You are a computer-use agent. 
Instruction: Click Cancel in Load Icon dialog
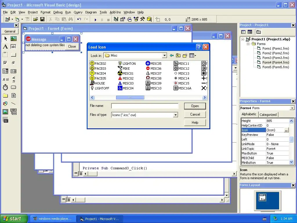pyautogui.click(x=195, y=114)
